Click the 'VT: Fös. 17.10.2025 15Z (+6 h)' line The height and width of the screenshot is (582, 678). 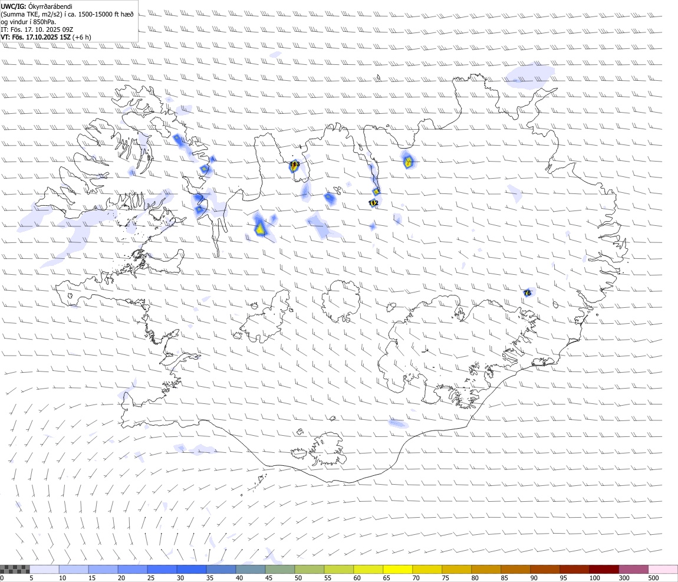(46, 37)
